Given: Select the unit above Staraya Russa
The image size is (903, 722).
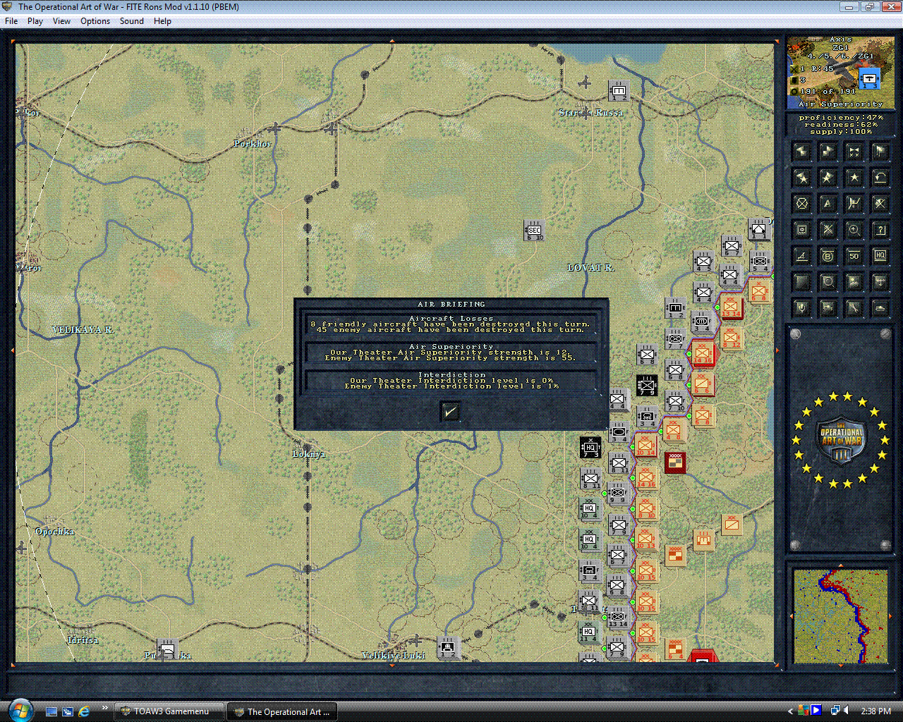Looking at the screenshot, I should 618,92.
